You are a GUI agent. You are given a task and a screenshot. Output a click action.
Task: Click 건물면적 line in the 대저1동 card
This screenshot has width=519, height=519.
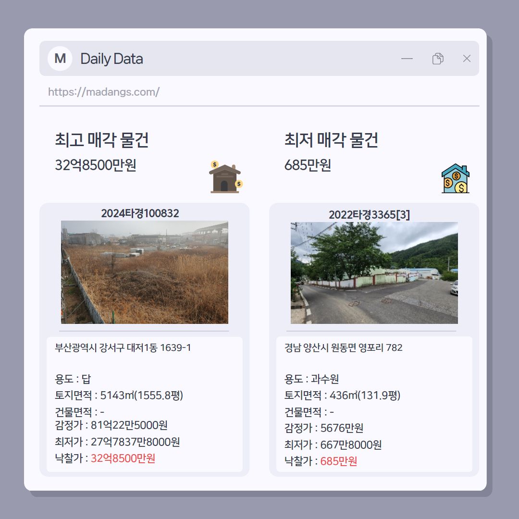coord(79,412)
